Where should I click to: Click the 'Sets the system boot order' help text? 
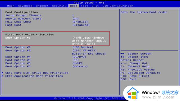144,12
